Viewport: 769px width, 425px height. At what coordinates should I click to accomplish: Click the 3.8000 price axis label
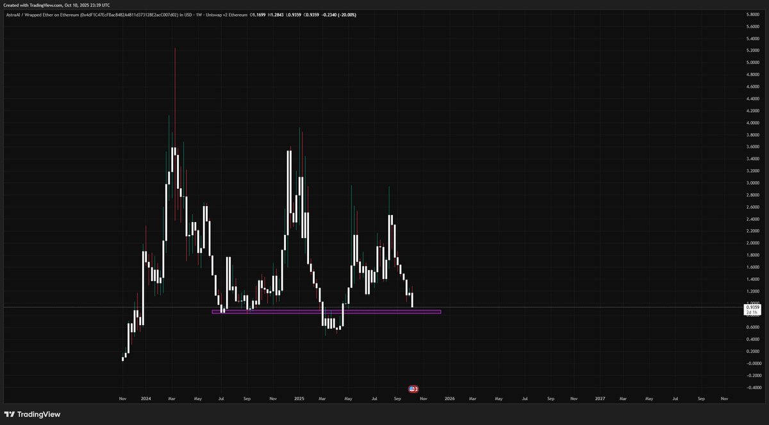tap(752, 135)
